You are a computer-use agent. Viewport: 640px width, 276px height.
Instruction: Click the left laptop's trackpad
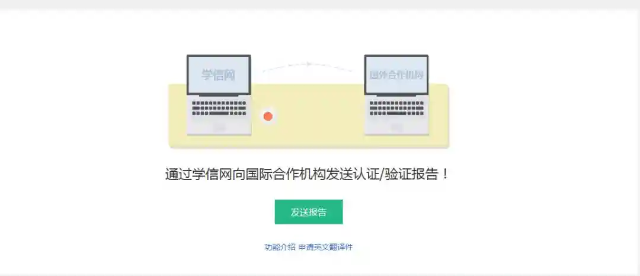[x=219, y=127]
